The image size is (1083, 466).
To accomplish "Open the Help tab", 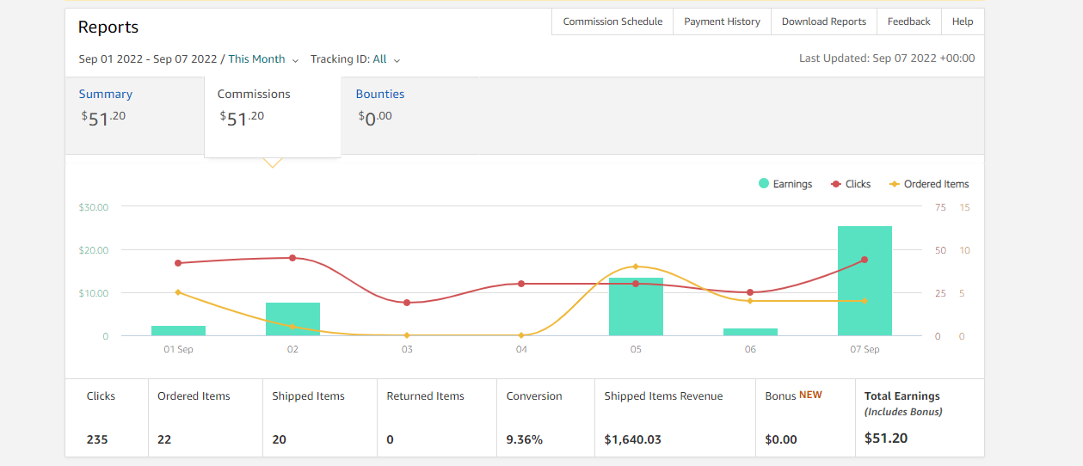I will [963, 21].
